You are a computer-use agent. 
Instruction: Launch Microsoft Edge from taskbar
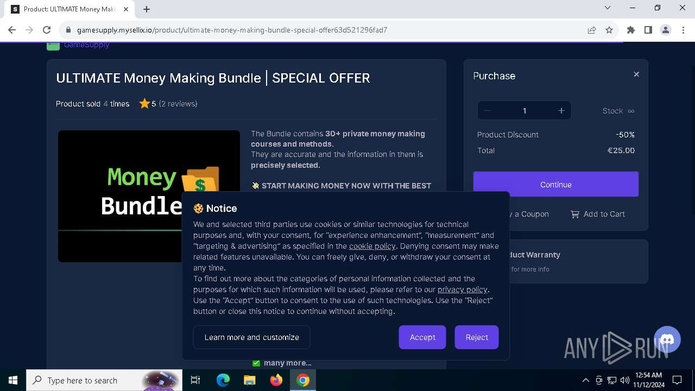[x=223, y=380]
